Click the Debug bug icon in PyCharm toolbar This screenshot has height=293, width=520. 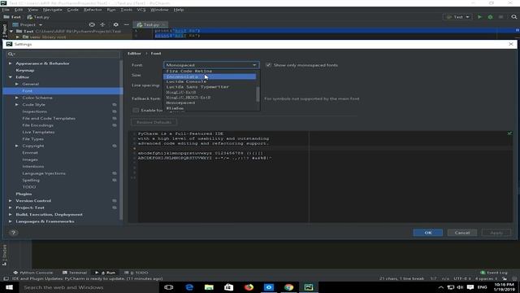490,16
